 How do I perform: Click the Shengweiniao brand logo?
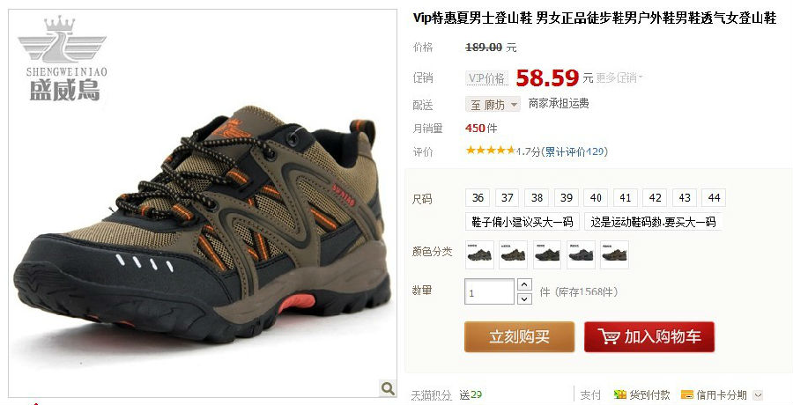point(63,59)
